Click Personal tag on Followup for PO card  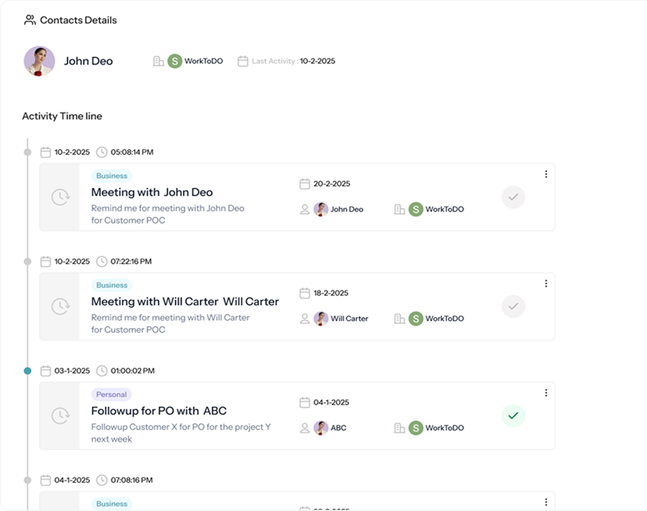111,394
